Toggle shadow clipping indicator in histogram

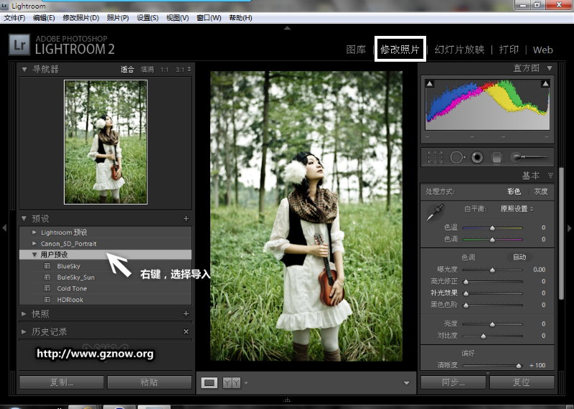(x=430, y=85)
